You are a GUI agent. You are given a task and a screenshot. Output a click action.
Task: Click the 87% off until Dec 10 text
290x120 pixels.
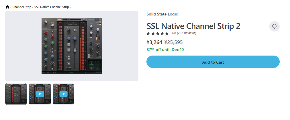pos(165,50)
